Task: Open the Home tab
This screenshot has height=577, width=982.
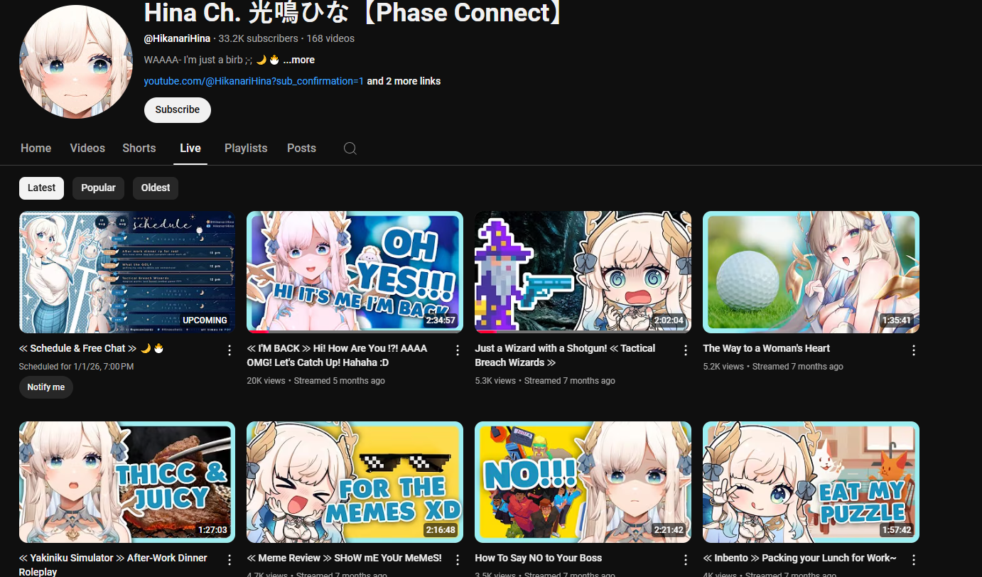Action: click(x=36, y=148)
